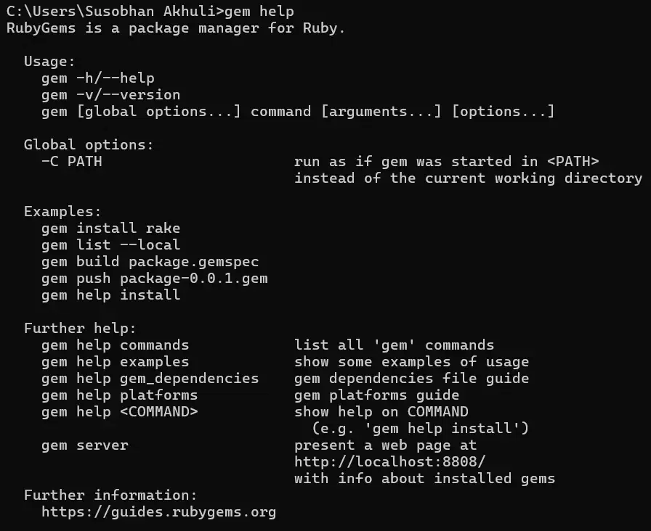Click the 'gem list --local' example

tap(110, 245)
